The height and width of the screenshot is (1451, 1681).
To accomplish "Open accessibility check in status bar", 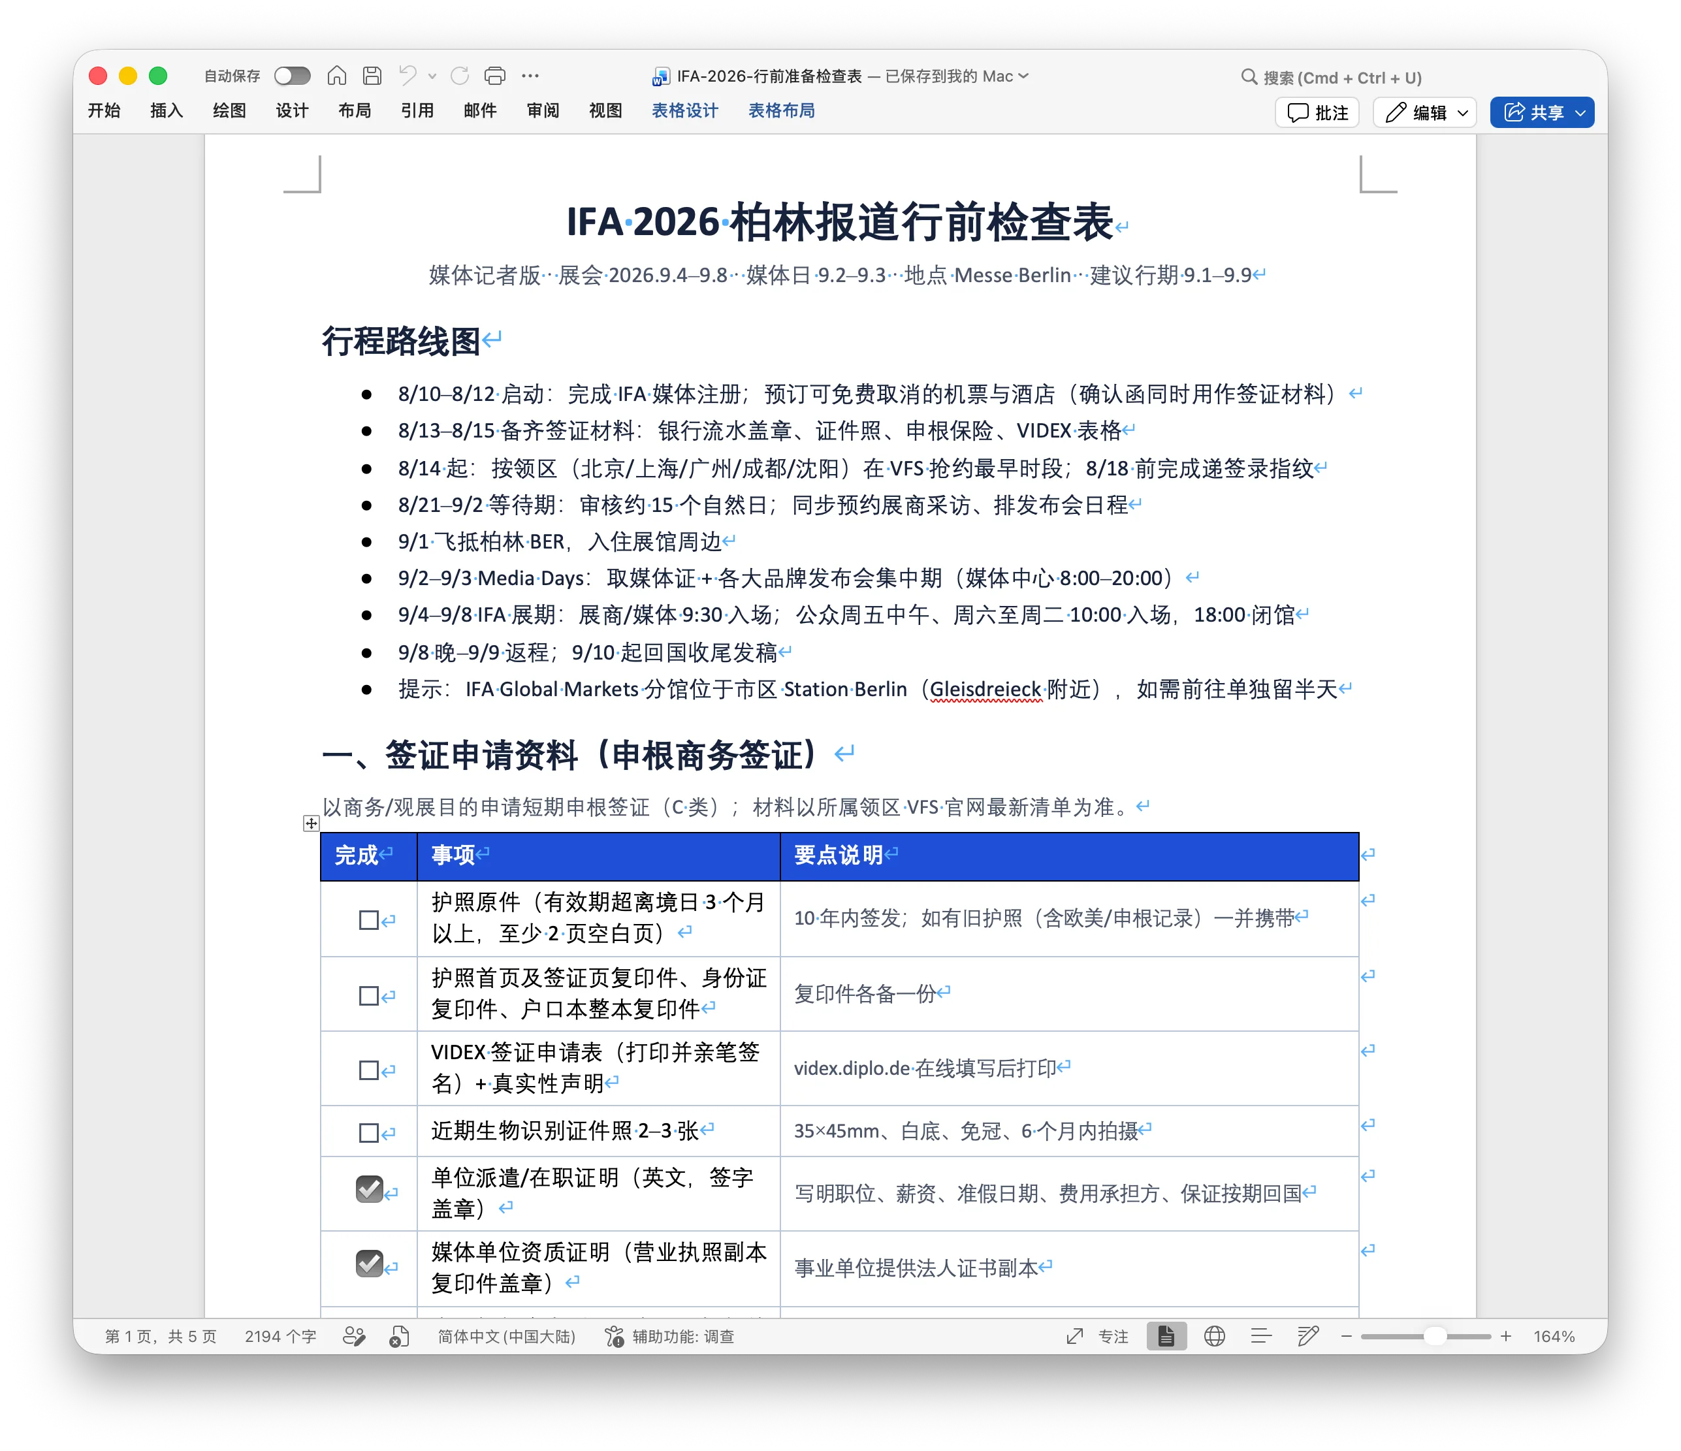I will [669, 1336].
